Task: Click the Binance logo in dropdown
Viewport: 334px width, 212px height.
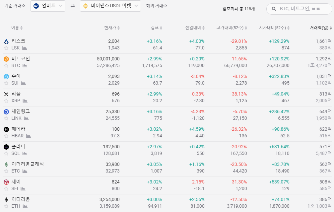Action: (86, 6)
